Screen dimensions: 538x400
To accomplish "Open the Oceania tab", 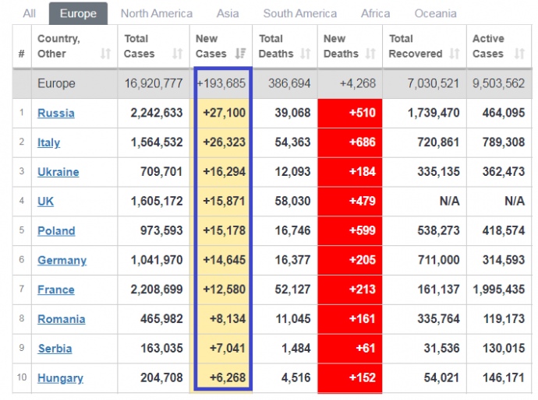I will [x=435, y=13].
